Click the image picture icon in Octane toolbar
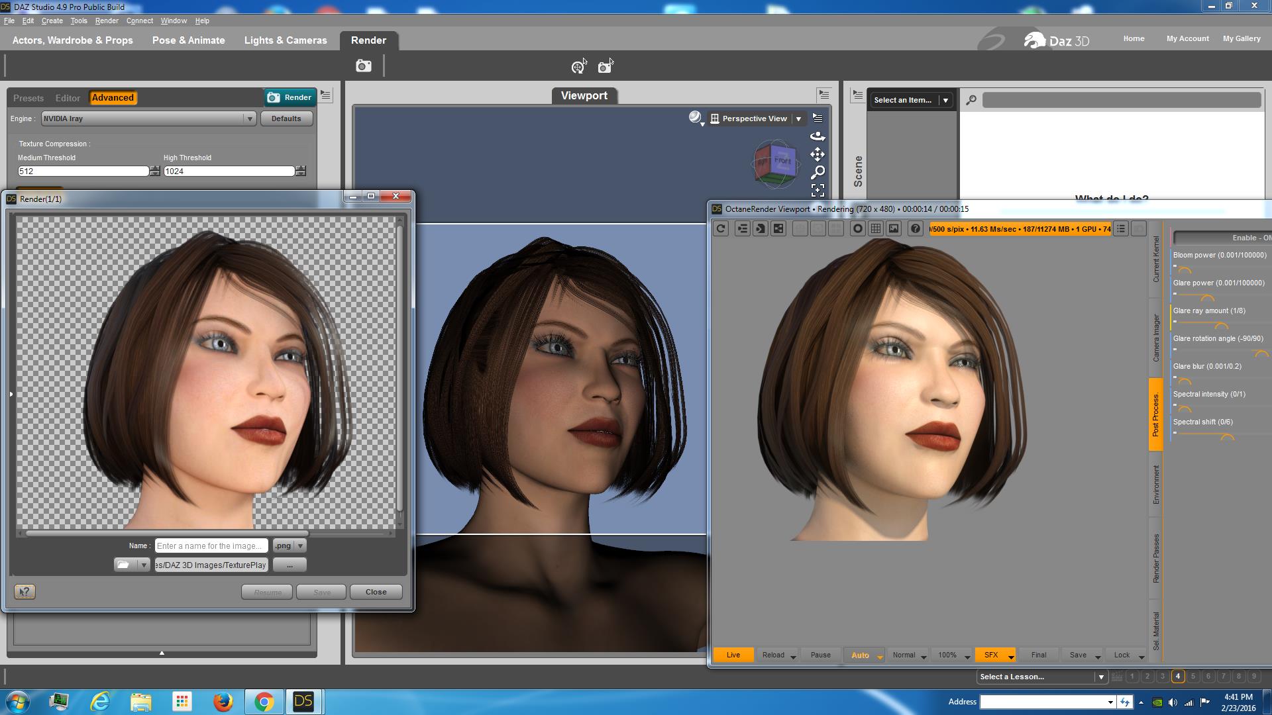Image resolution: width=1272 pixels, height=715 pixels. click(x=894, y=228)
